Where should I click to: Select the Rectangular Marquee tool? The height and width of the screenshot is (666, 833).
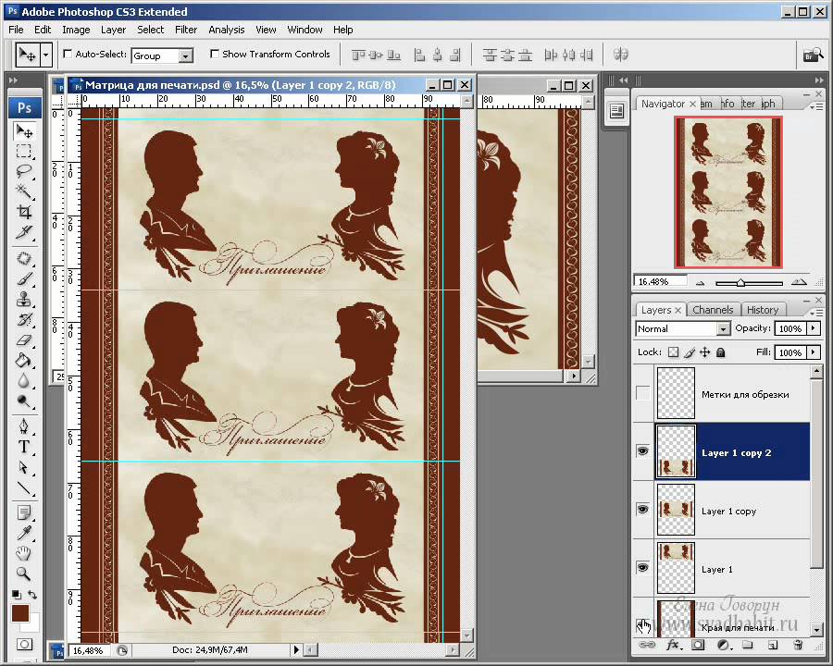click(24, 152)
